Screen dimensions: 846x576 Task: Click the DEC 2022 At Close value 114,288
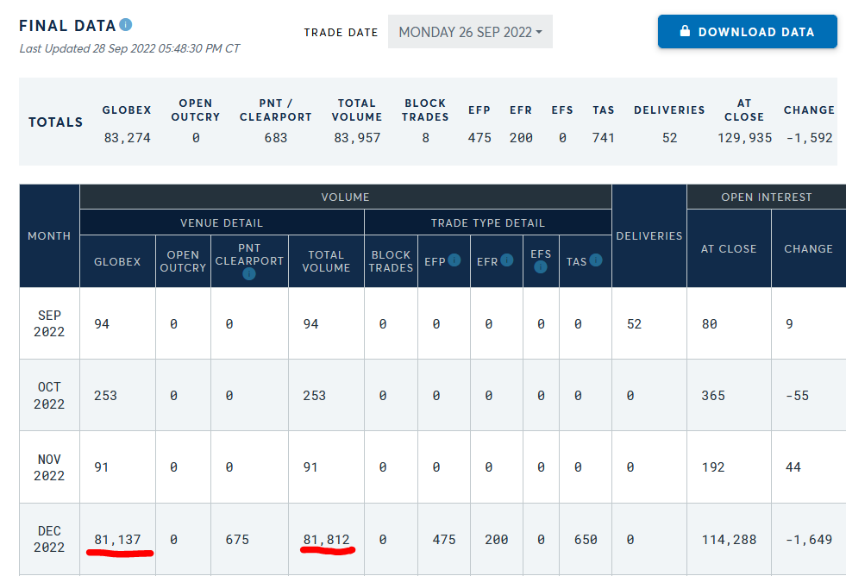pos(729,540)
